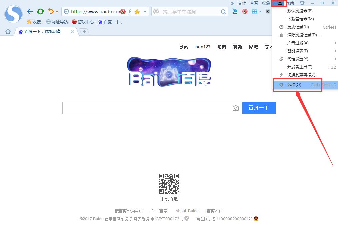Open the hao123 link
Image resolution: width=338 pixels, height=231 pixels.
point(203,47)
